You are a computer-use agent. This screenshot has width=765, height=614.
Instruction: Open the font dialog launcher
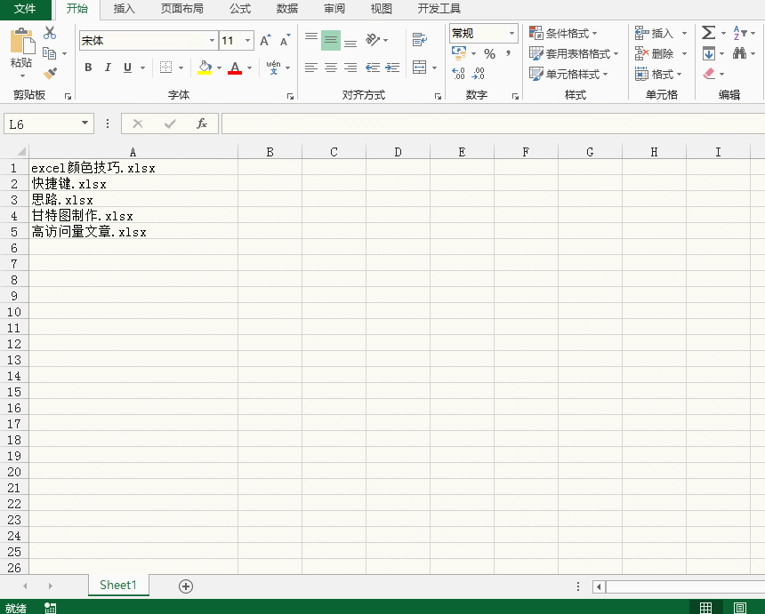[290, 97]
